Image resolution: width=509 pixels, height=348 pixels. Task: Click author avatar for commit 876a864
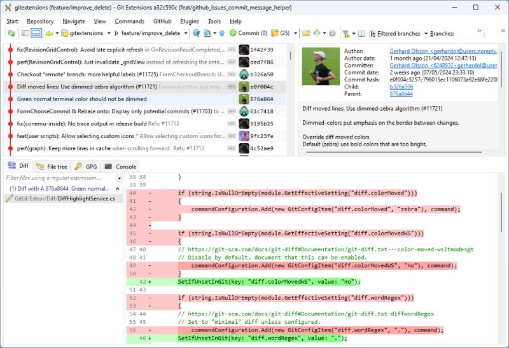(244, 99)
